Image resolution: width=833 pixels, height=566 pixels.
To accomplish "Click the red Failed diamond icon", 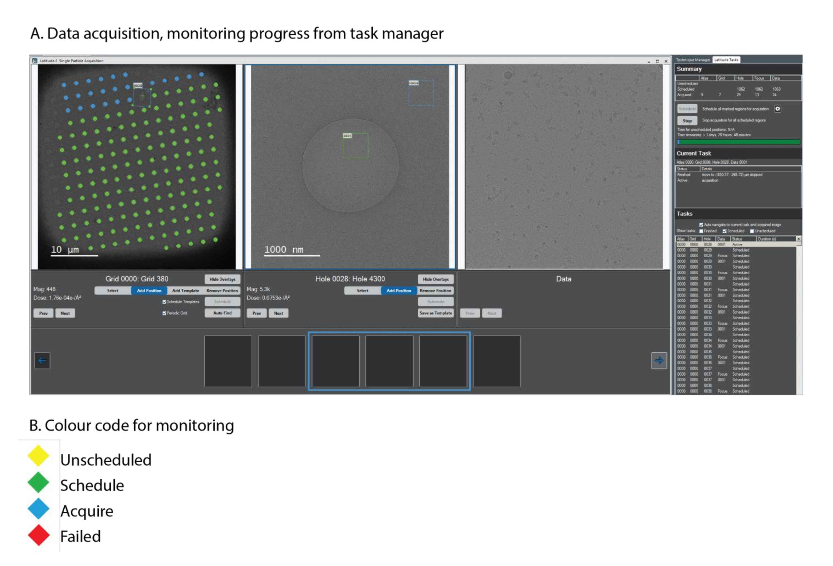I will click(38, 535).
